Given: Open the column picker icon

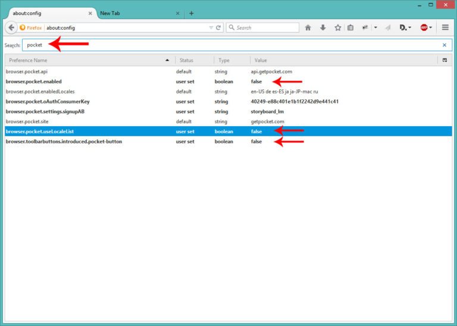Looking at the screenshot, I should click(445, 60).
